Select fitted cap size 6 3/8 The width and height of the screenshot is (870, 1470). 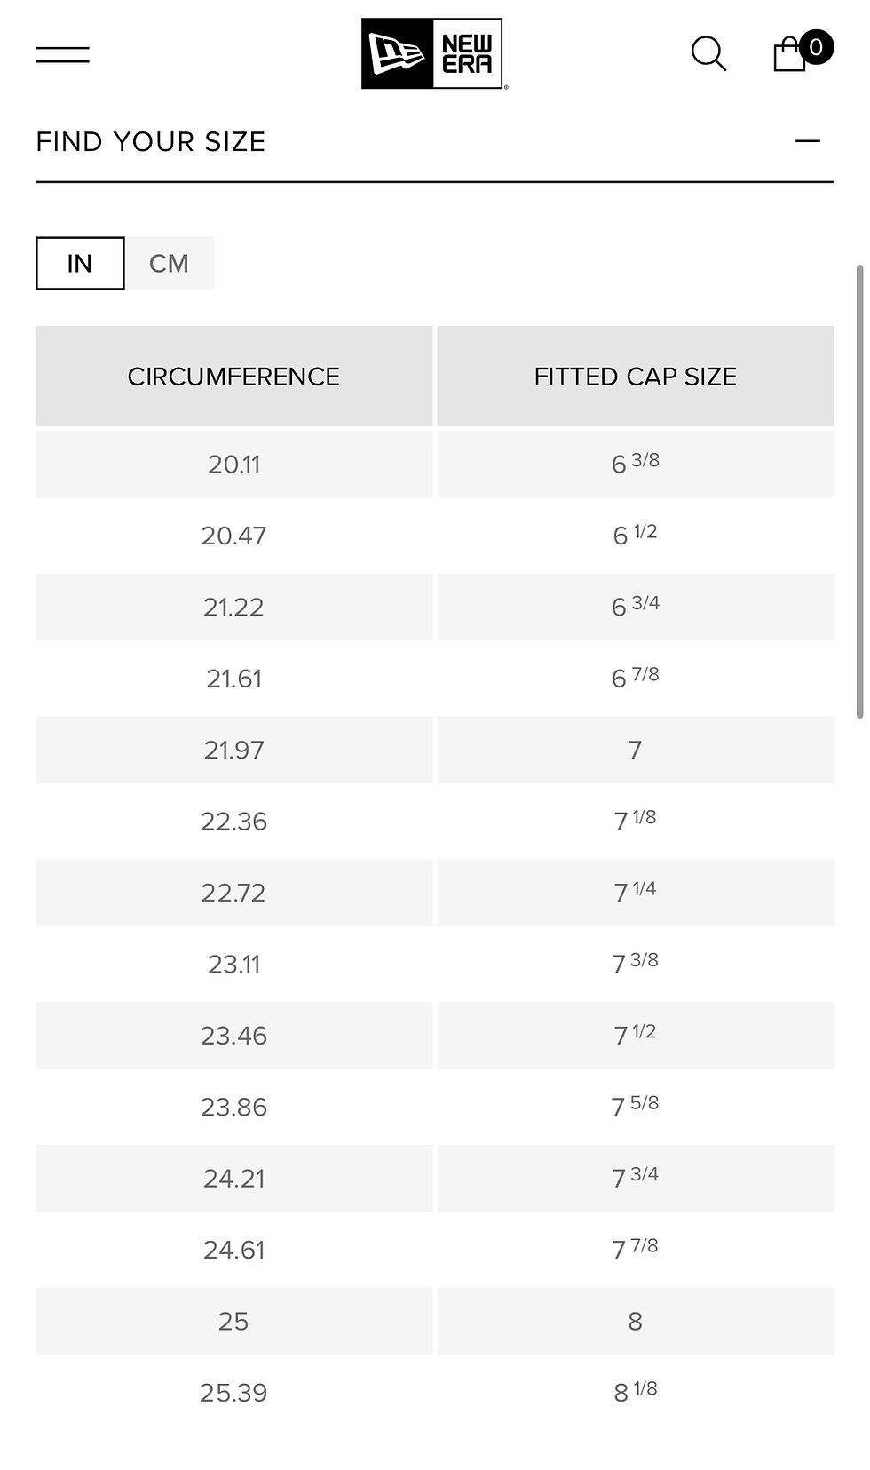pyautogui.click(x=636, y=464)
